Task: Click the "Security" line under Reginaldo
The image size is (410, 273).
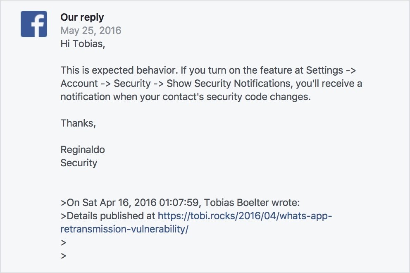Action: click(79, 163)
